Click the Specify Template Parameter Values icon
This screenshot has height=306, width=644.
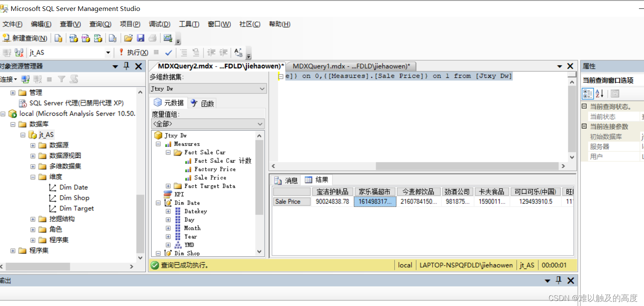point(238,53)
